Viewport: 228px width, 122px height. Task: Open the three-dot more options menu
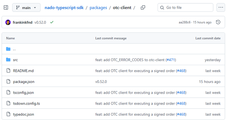[x=221, y=8]
